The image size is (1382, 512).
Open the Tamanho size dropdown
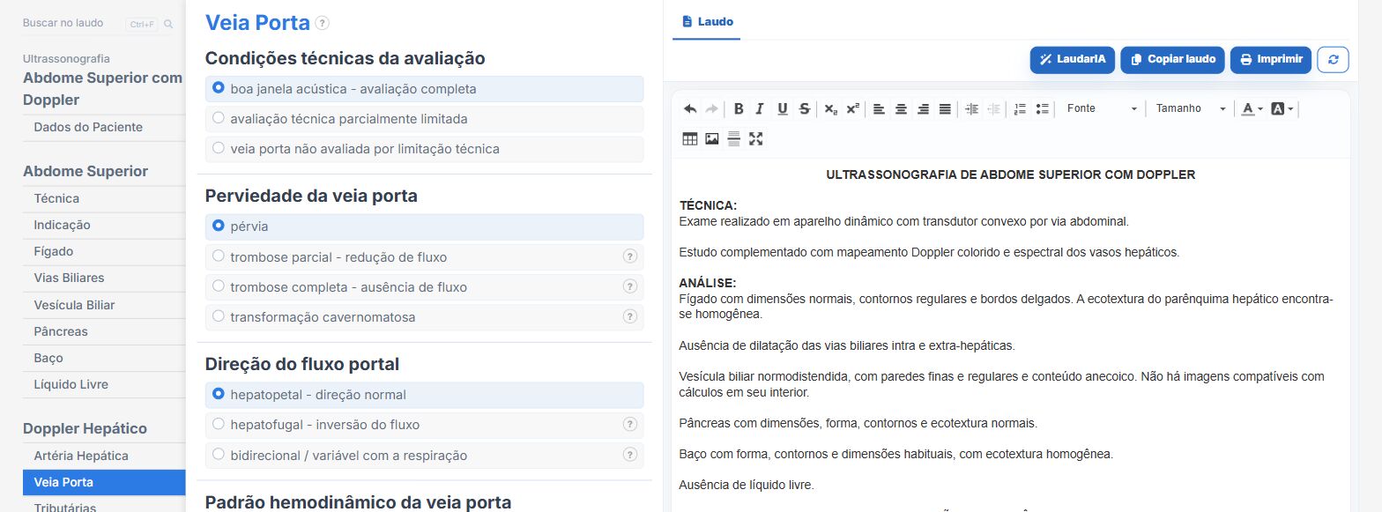(1191, 108)
